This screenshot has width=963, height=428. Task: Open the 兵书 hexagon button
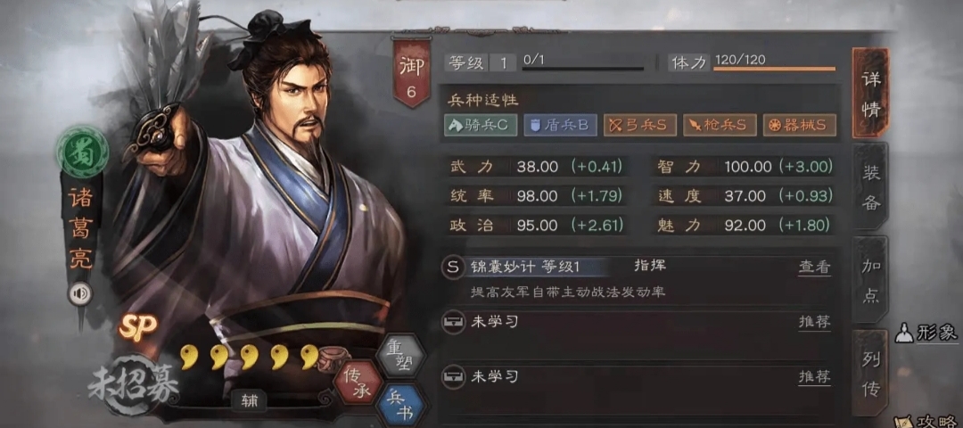tap(400, 406)
